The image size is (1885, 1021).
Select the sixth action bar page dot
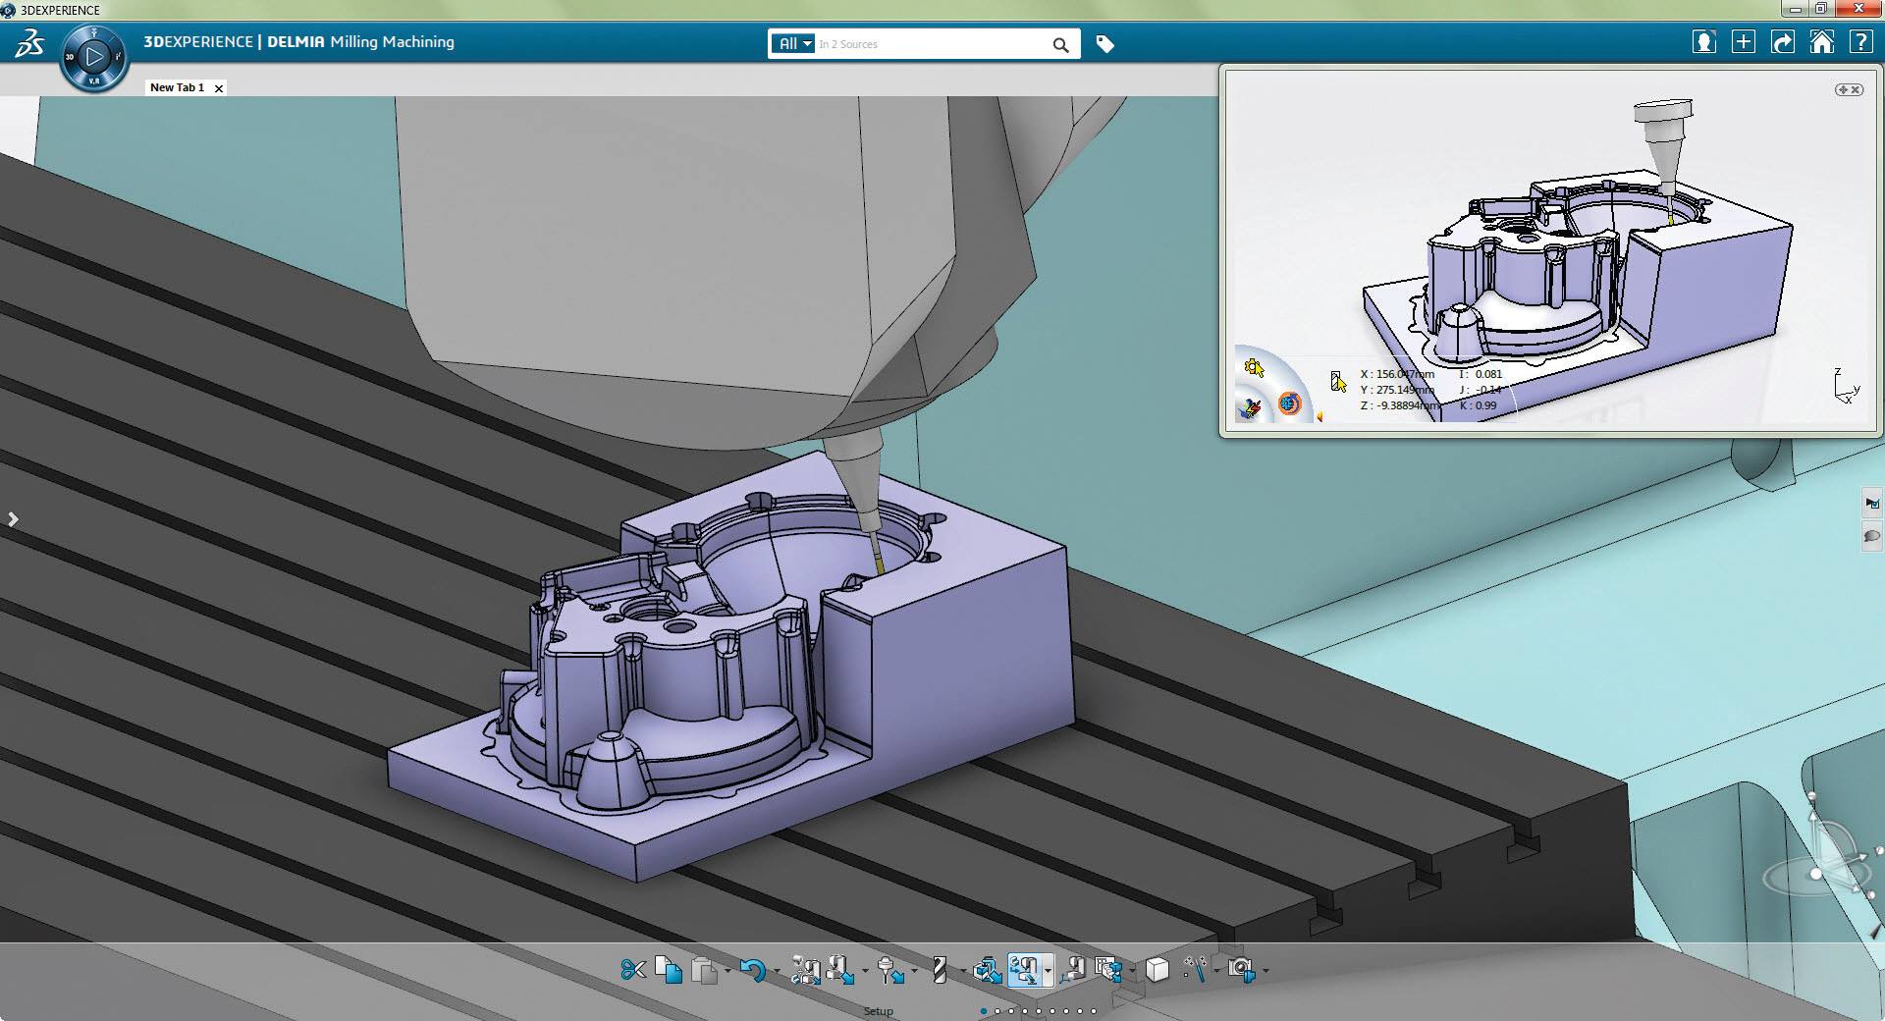(x=1052, y=1011)
